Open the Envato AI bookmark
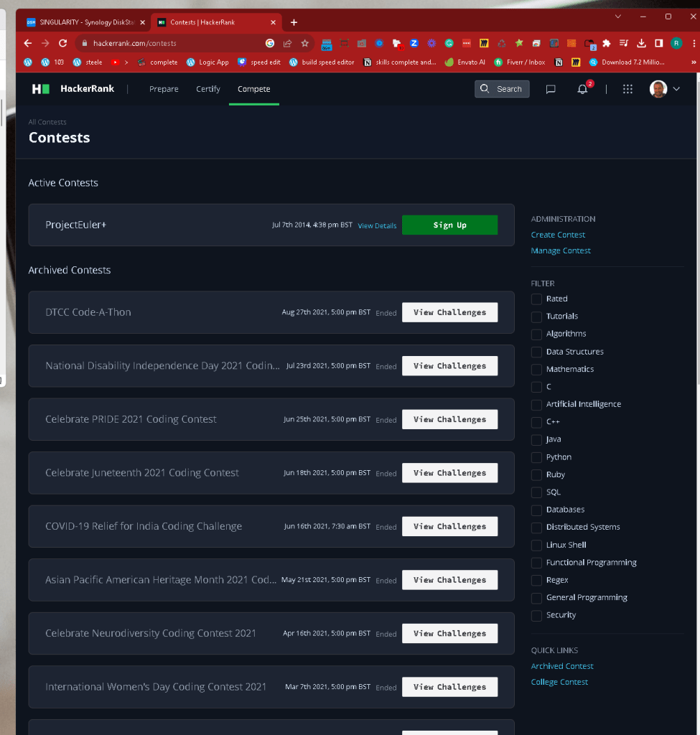Screen dimensions: 700x735 465,62
